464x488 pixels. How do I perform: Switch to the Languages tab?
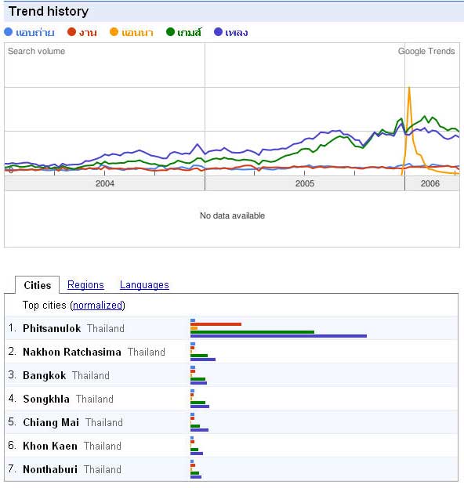coord(144,285)
